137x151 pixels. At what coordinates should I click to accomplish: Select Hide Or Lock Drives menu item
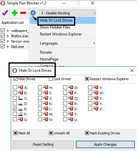[63, 20]
